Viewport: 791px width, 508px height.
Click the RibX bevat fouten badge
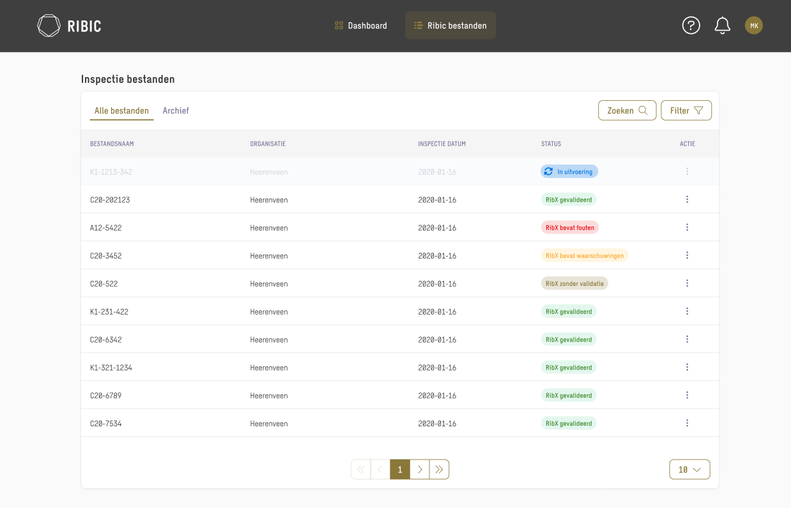570,228
